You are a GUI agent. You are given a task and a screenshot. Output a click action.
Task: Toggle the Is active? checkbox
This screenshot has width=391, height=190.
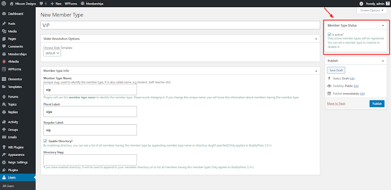coord(329,35)
